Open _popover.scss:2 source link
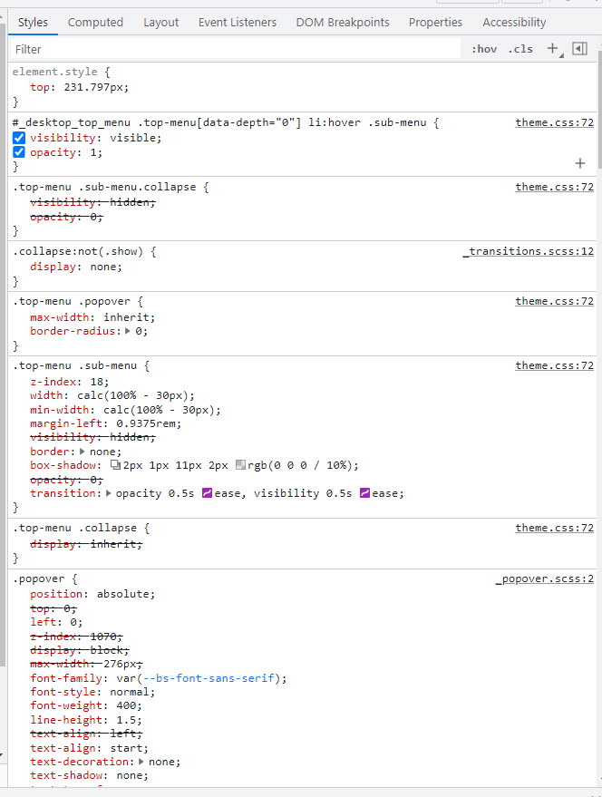This screenshot has height=797, width=602. tap(545, 578)
